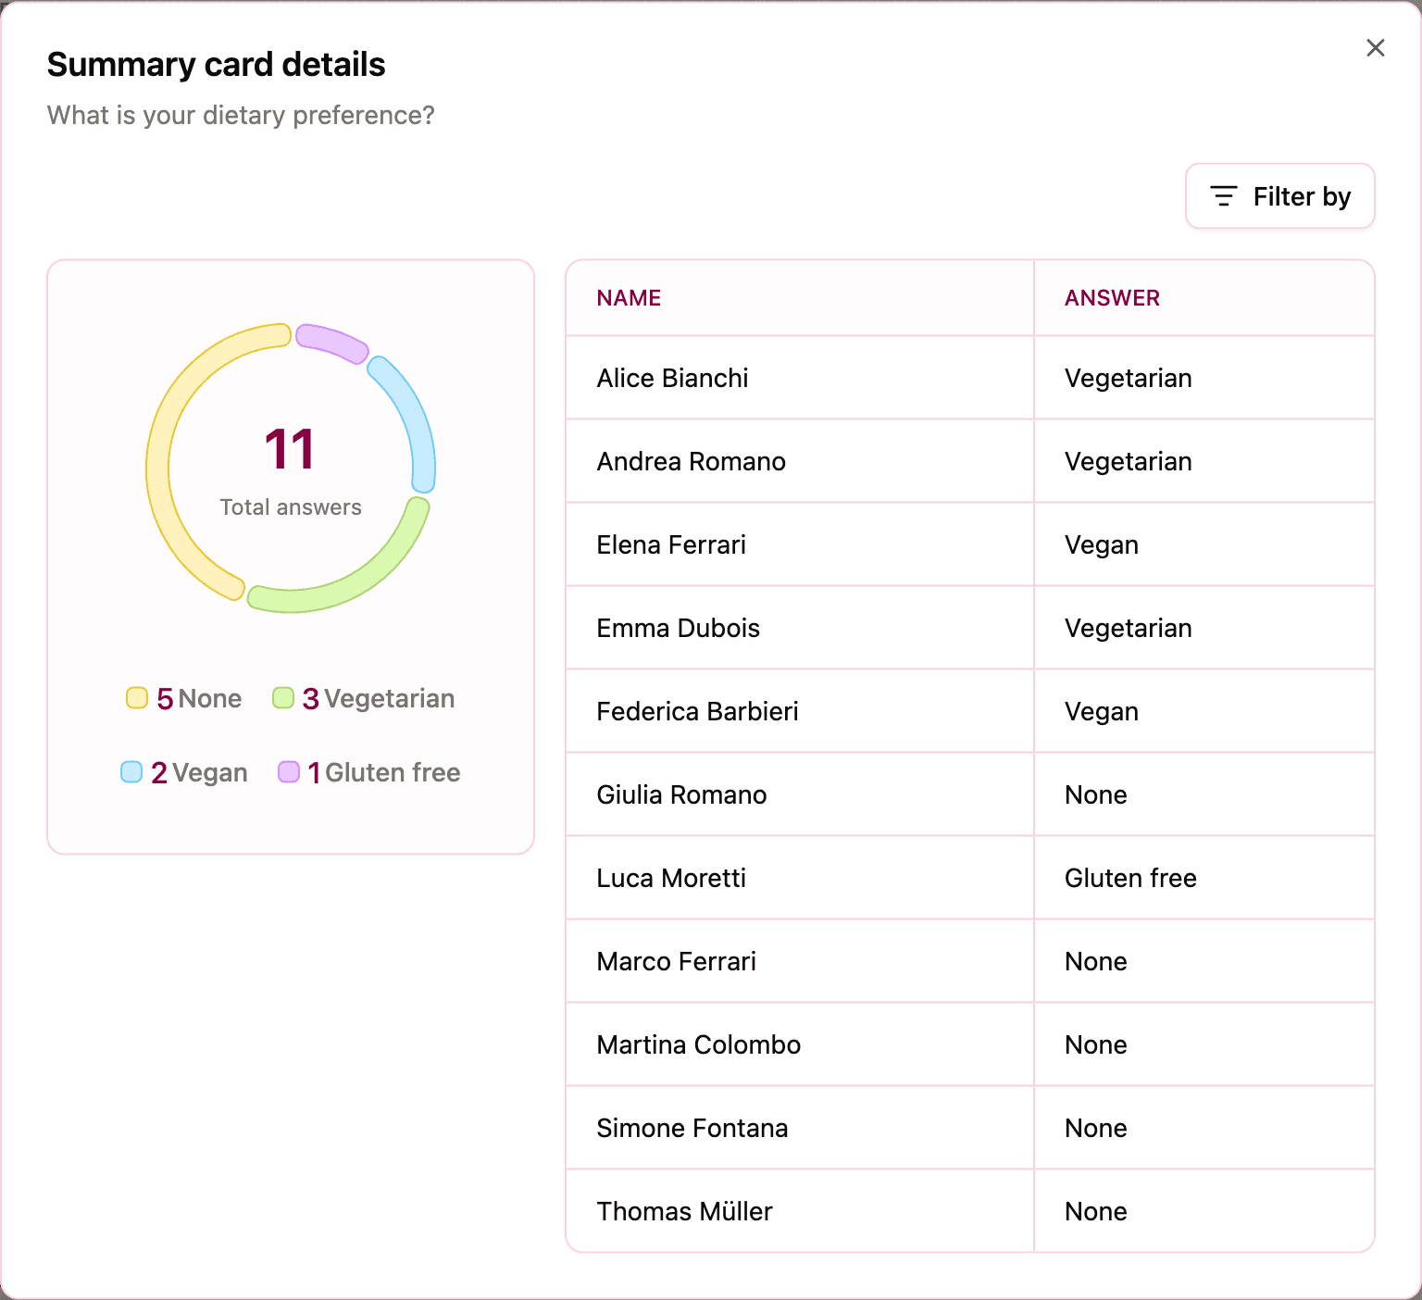
Task: Select the Thomas Müller name cell
Action: [x=800, y=1211]
